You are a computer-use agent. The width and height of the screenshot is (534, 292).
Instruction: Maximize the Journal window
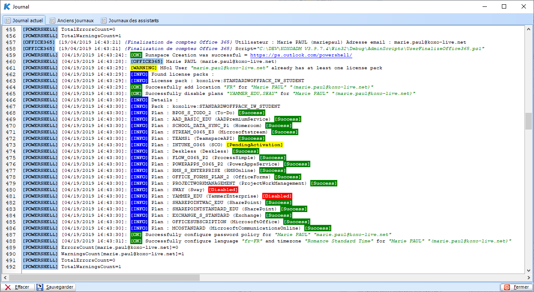point(504,7)
